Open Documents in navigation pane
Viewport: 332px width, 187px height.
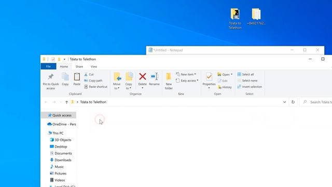(x=61, y=153)
